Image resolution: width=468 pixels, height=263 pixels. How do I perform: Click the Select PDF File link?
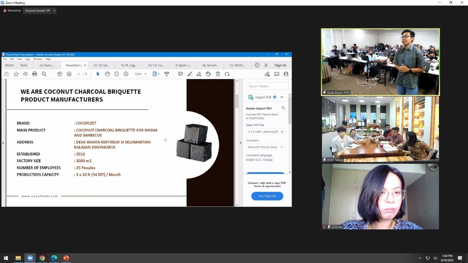coord(255,125)
